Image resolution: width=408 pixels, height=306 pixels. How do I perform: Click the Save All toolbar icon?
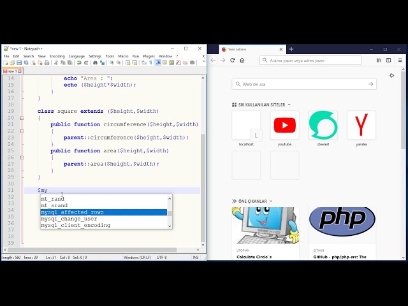(26, 62)
